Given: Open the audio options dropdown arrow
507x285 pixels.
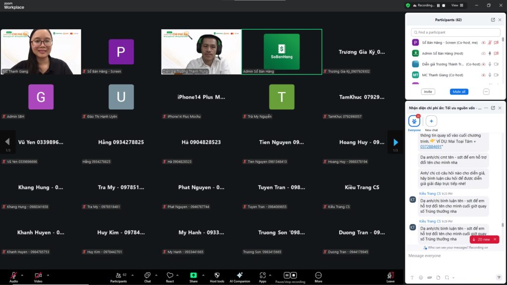Looking at the screenshot, I should 21,276.
